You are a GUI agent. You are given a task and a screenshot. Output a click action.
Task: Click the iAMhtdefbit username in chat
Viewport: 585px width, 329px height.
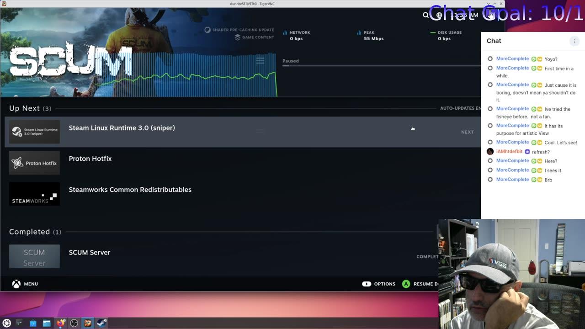pyautogui.click(x=509, y=152)
